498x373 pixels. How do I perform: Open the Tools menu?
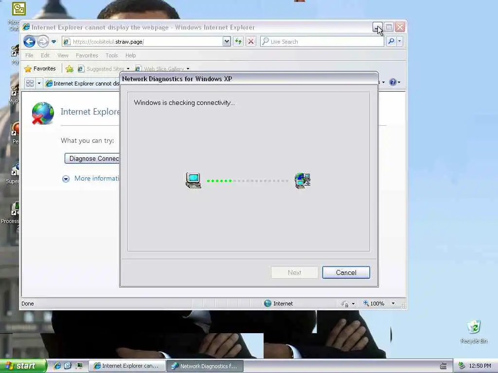(112, 55)
